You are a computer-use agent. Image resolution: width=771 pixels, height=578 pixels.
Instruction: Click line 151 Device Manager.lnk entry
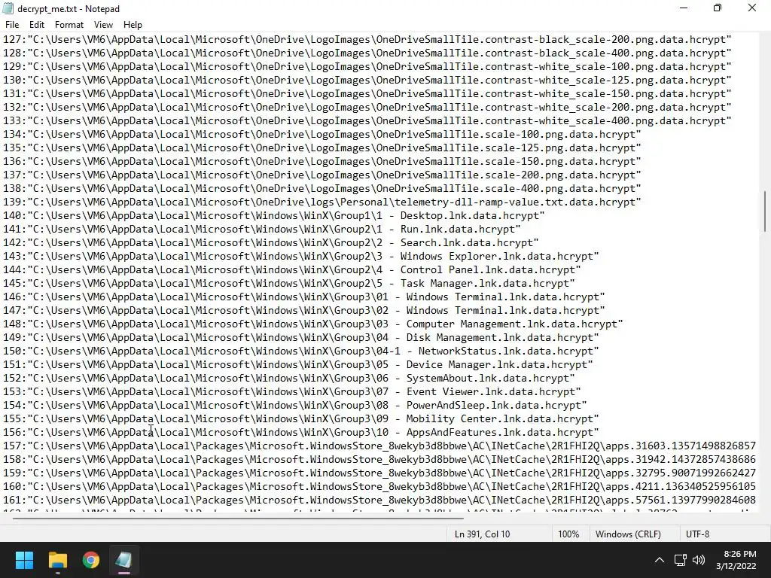point(298,365)
